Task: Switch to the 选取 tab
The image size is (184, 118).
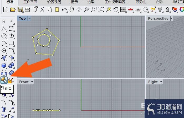Action: [91, 2]
